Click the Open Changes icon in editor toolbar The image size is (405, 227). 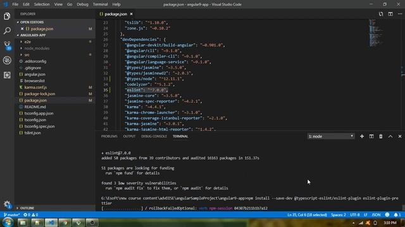pyautogui.click(x=381, y=14)
